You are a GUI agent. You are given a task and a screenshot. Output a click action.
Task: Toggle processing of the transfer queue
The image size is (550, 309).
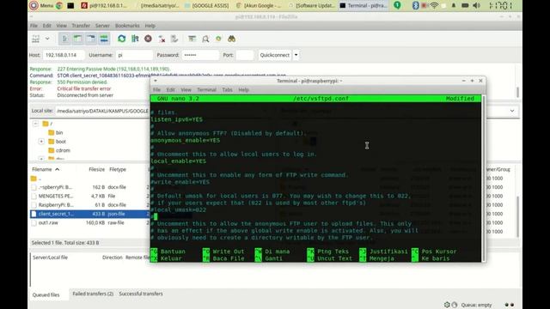135,39
